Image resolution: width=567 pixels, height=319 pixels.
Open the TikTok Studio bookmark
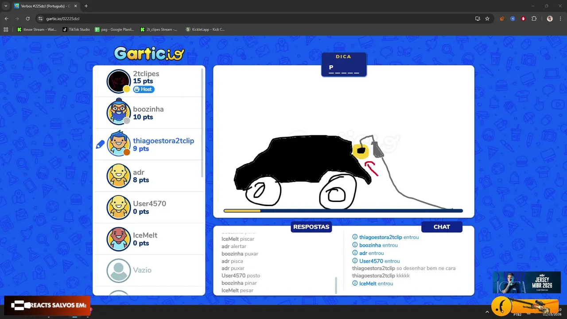coord(77,30)
